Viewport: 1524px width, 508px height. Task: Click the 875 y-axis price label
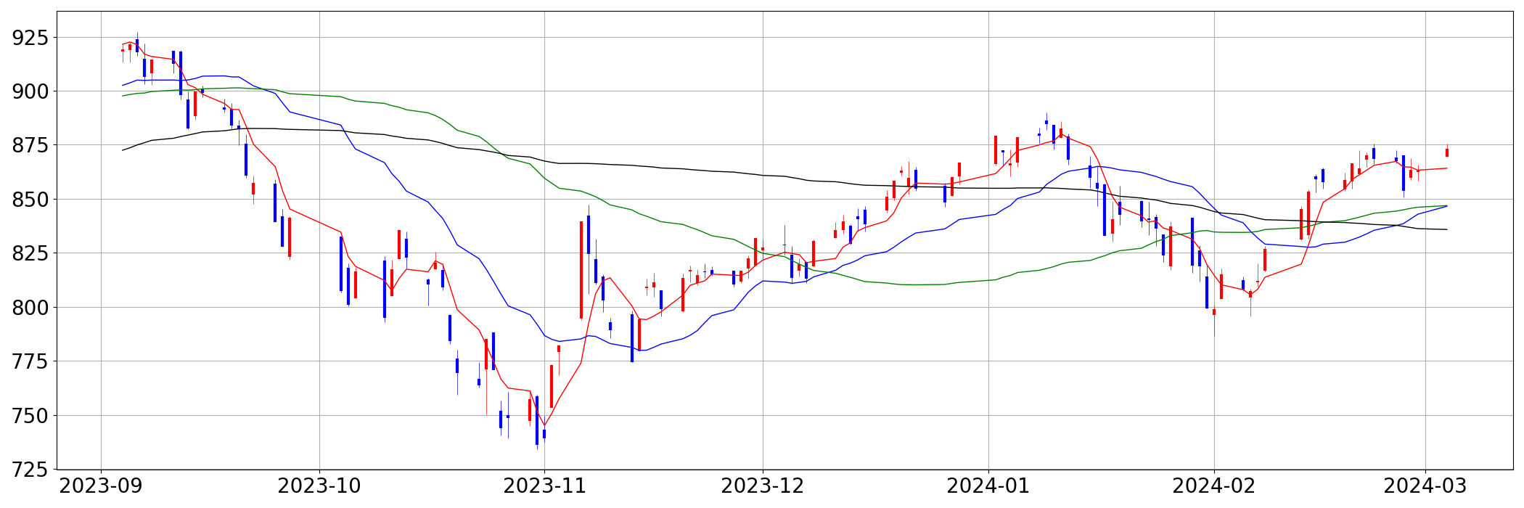point(30,145)
